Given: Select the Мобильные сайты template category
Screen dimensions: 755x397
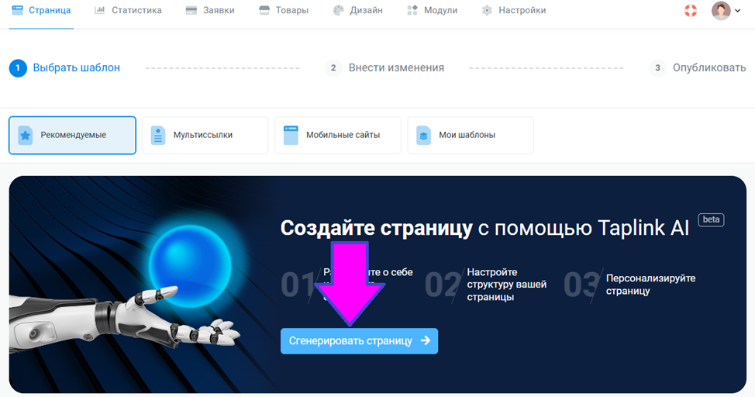Looking at the screenshot, I should tap(338, 136).
